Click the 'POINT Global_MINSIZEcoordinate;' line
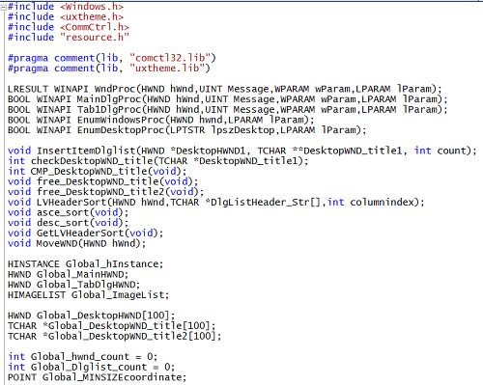The image size is (483, 385). (98, 377)
